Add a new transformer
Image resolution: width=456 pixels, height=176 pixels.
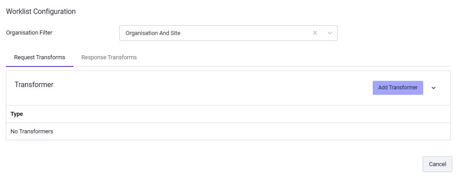[x=398, y=88]
